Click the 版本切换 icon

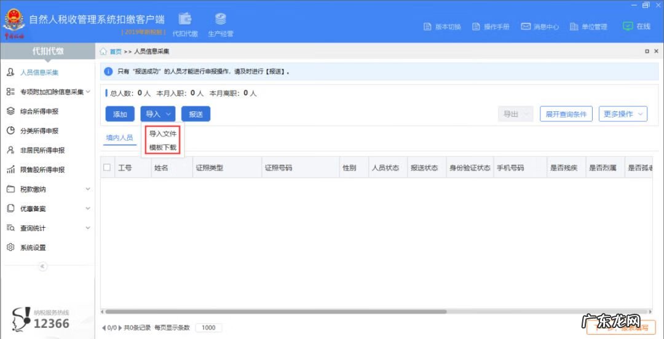(x=427, y=26)
